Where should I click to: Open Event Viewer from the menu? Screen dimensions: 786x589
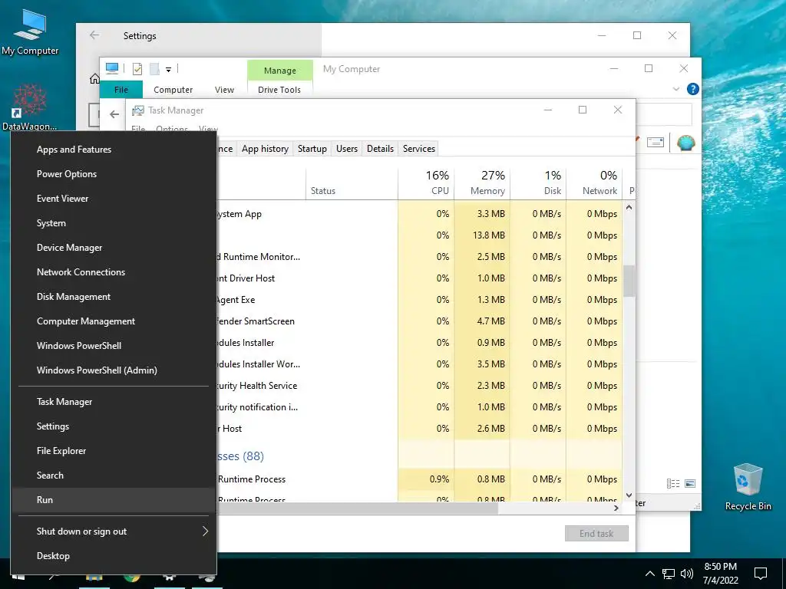coord(114,199)
